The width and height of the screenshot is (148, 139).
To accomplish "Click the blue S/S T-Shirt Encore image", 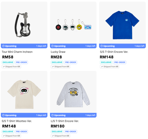I will point(122,23).
